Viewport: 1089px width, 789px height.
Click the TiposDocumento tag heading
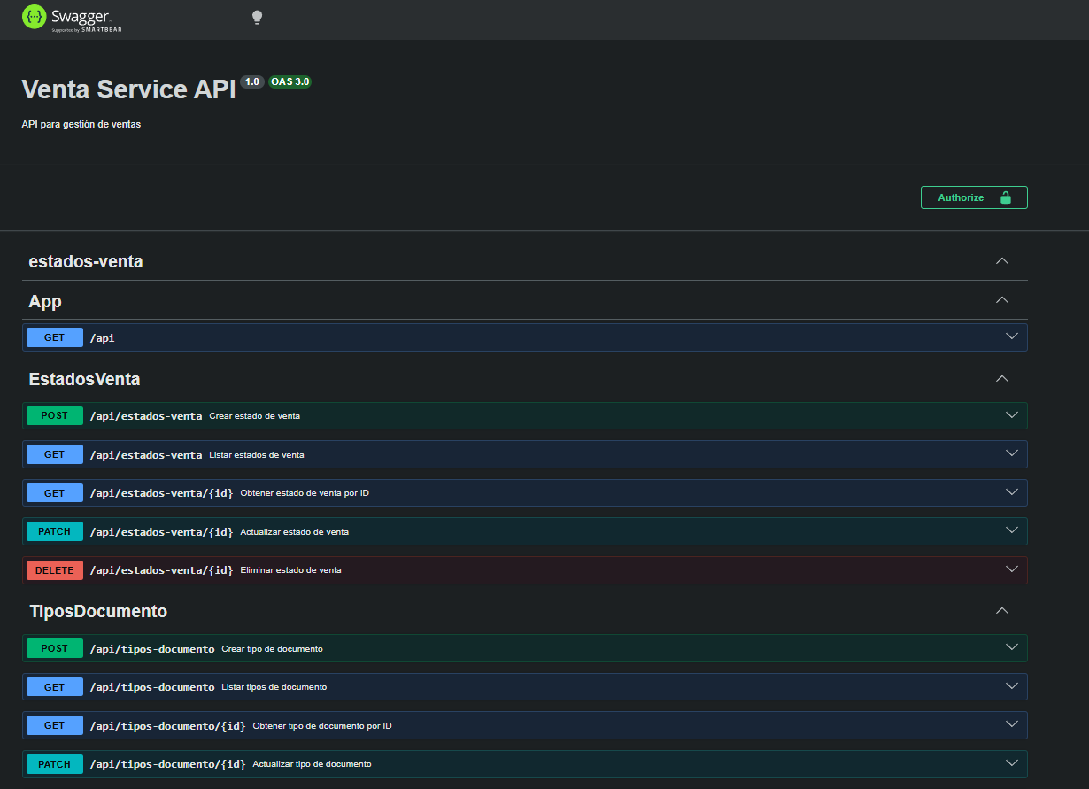[x=98, y=611]
